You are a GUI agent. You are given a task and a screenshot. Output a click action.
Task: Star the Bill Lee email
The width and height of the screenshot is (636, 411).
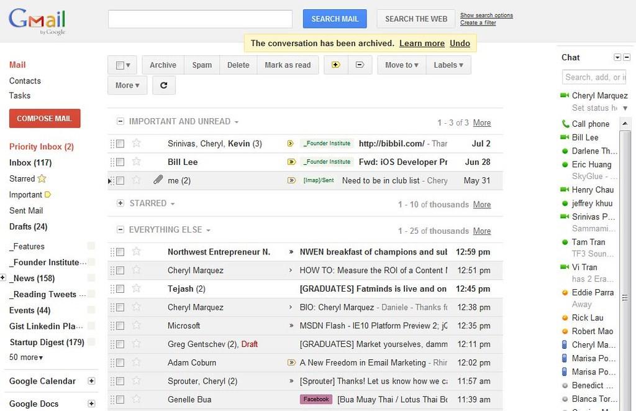137,162
